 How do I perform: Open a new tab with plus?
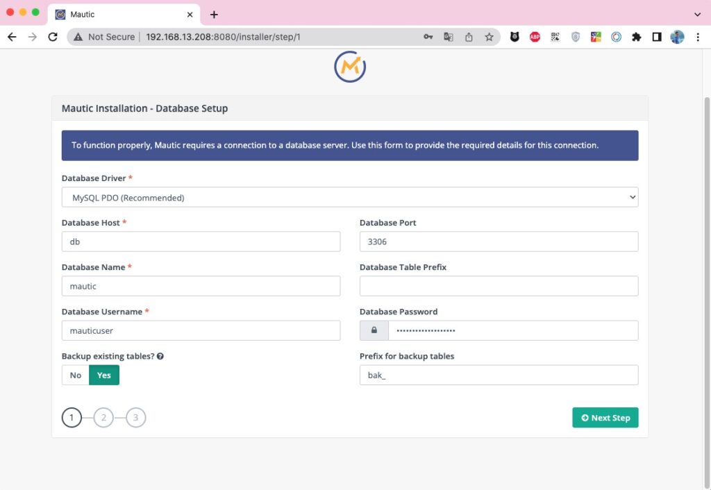click(x=214, y=15)
